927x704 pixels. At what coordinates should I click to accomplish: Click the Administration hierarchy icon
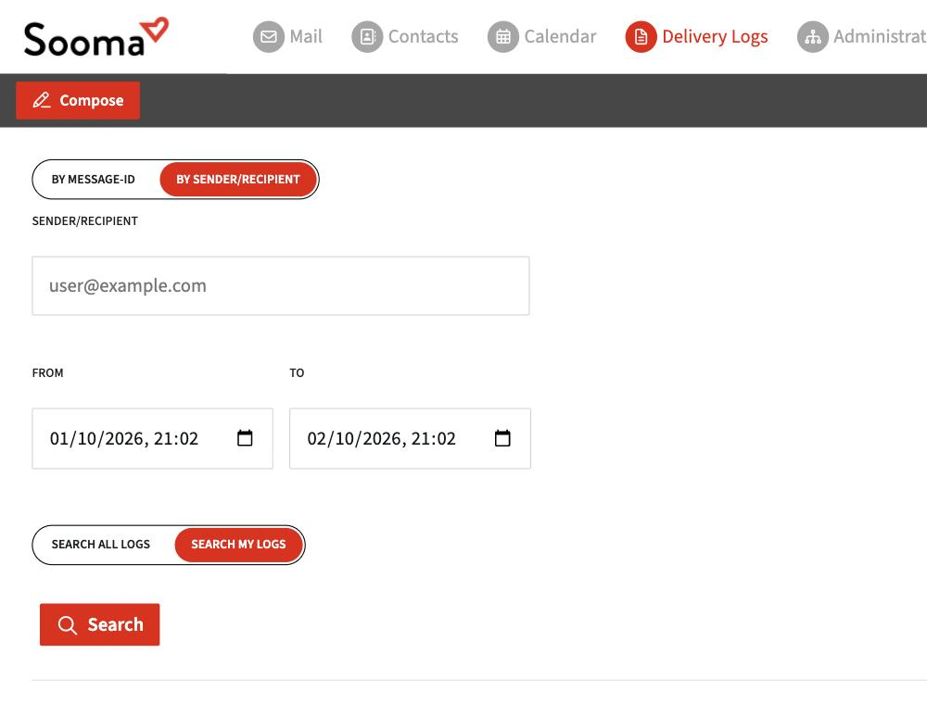813,37
